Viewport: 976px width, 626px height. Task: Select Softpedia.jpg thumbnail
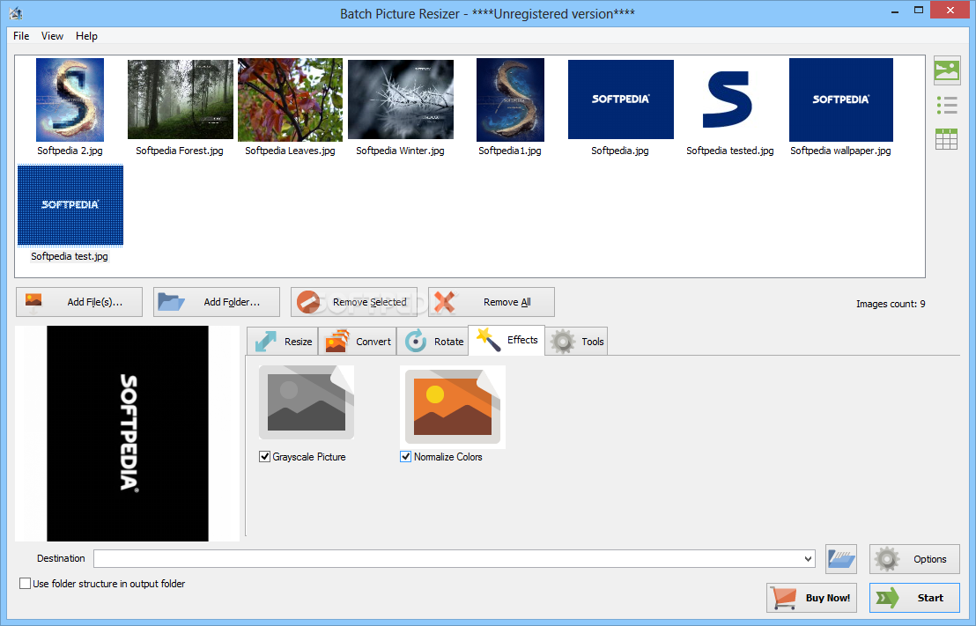(x=621, y=99)
